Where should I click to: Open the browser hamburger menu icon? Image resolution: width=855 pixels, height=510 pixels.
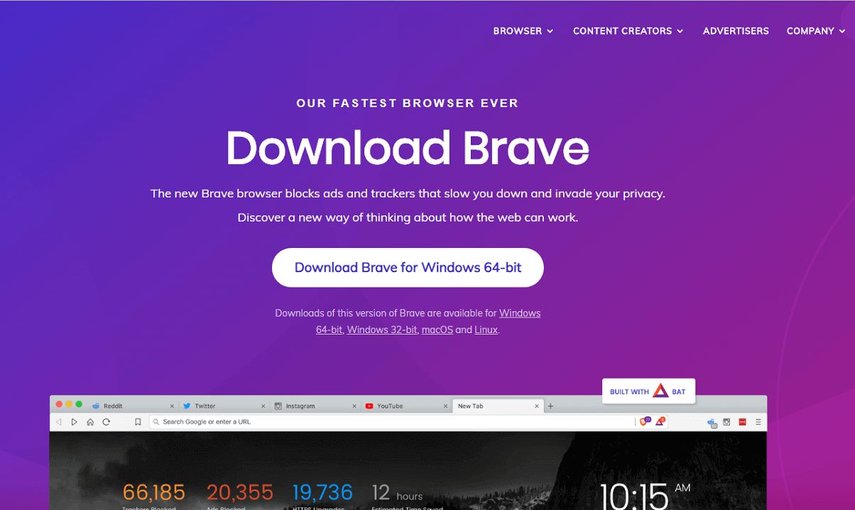point(758,421)
